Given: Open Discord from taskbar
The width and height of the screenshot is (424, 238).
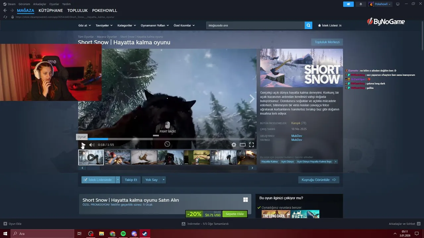Looking at the screenshot, I should pos(134,234).
